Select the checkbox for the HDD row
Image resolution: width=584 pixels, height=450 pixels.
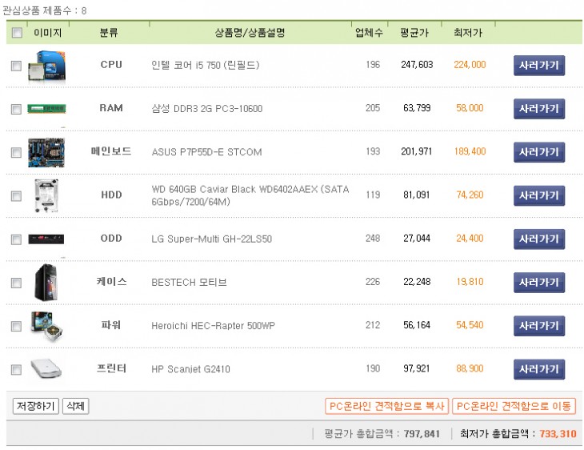pos(16,196)
